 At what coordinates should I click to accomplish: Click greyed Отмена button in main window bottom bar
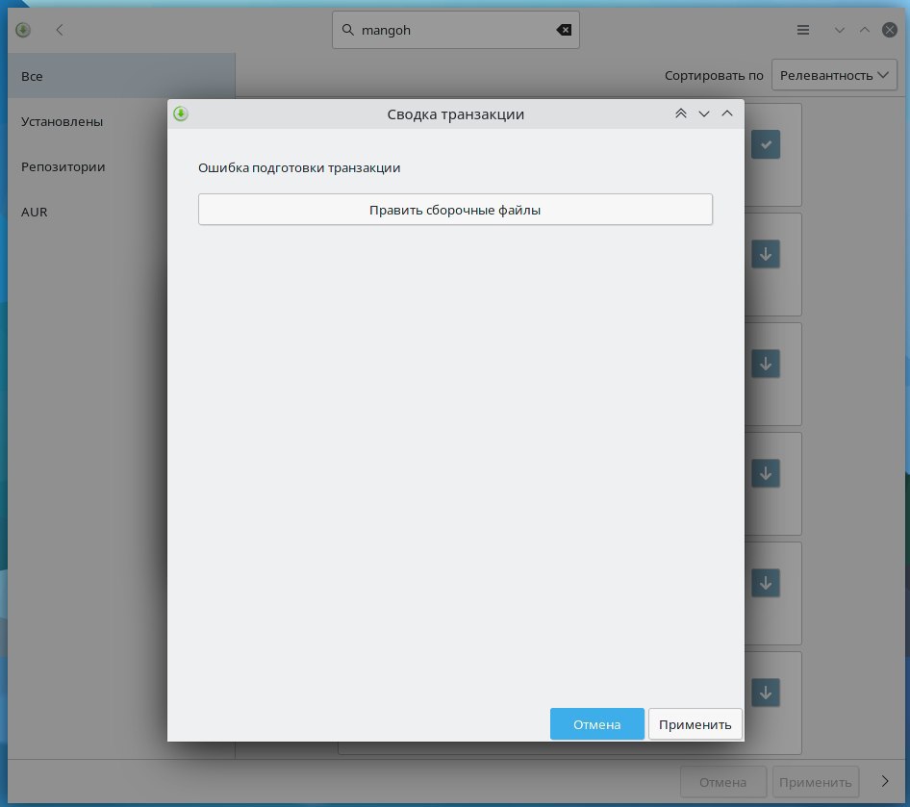pos(723,782)
